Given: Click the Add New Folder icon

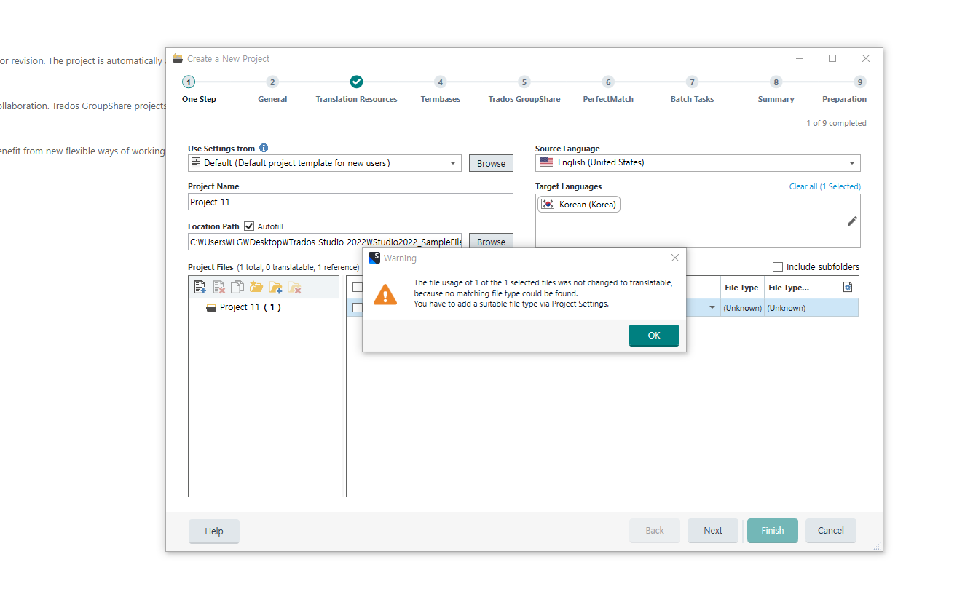Looking at the screenshot, I should (x=257, y=287).
